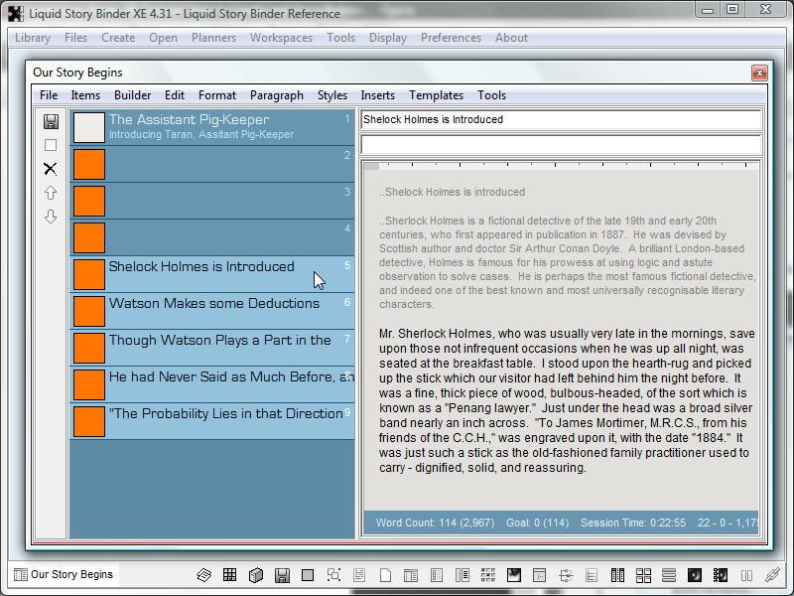Expand the Templates menu
The width and height of the screenshot is (794, 596).
(x=436, y=95)
